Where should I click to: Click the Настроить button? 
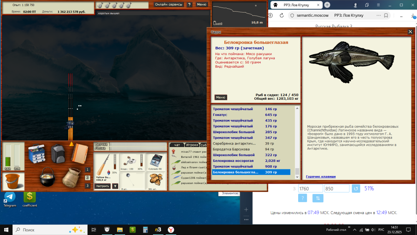103,186
